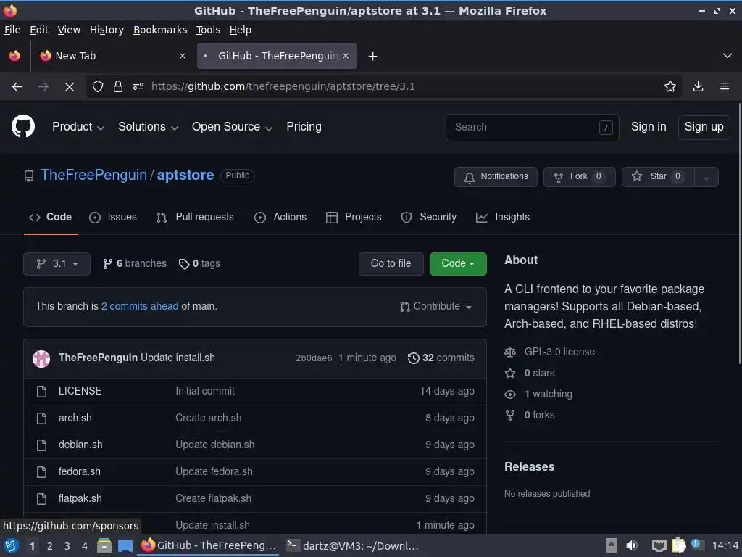Click the arch.sh file icon
Viewport: 742px width, 557px height.
tap(41, 418)
